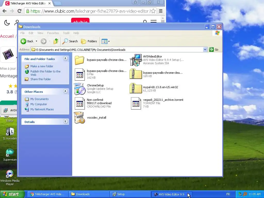This screenshot has height=198, width=264.
Task: Select the bypass-paywalls-chrome-clean folder icon
Action: [79, 60]
